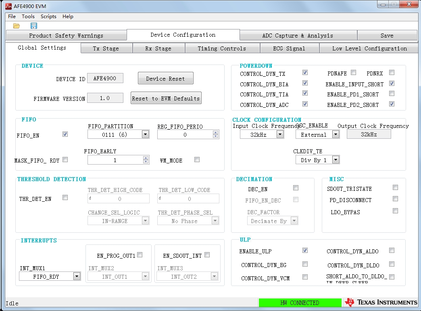Minimize the AFE4900 EVM window
Screen dimensions: 421x311
(383, 4)
